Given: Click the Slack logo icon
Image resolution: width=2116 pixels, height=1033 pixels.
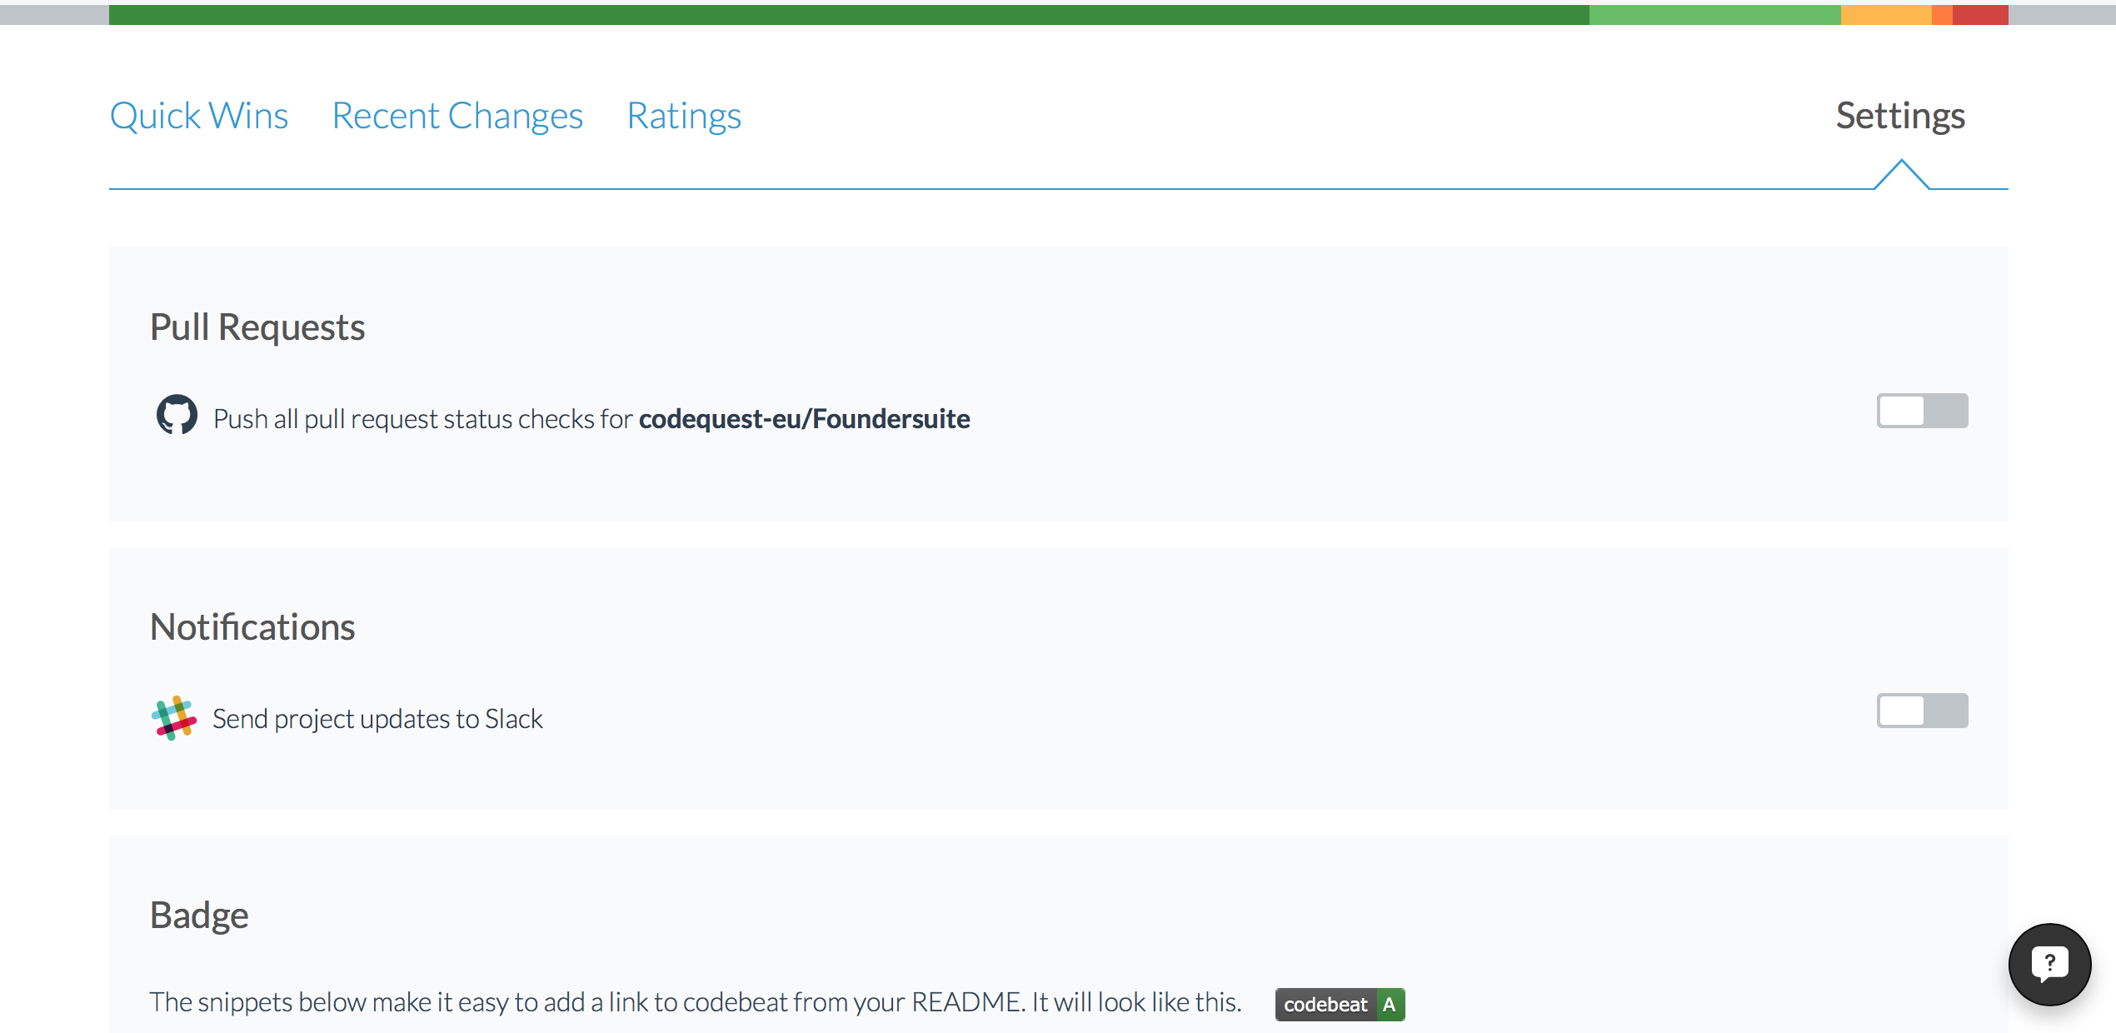Looking at the screenshot, I should coord(173,718).
